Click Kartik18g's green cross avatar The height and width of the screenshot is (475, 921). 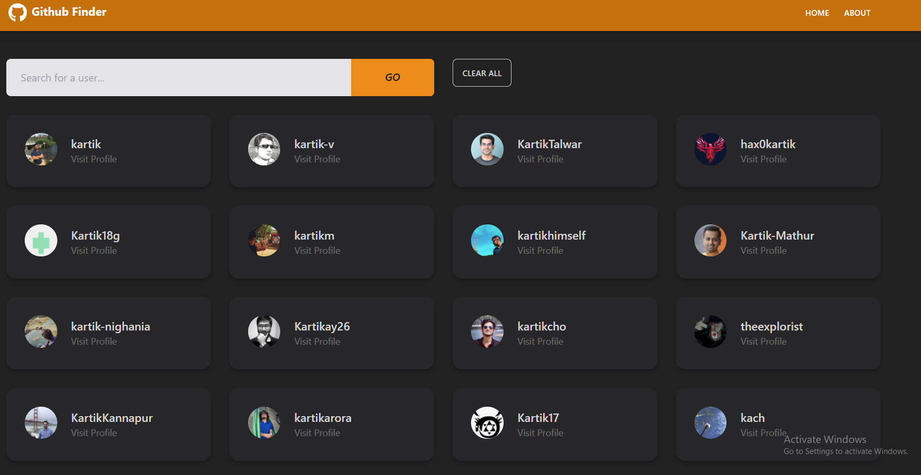[x=40, y=240]
